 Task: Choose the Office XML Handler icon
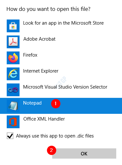13,122
